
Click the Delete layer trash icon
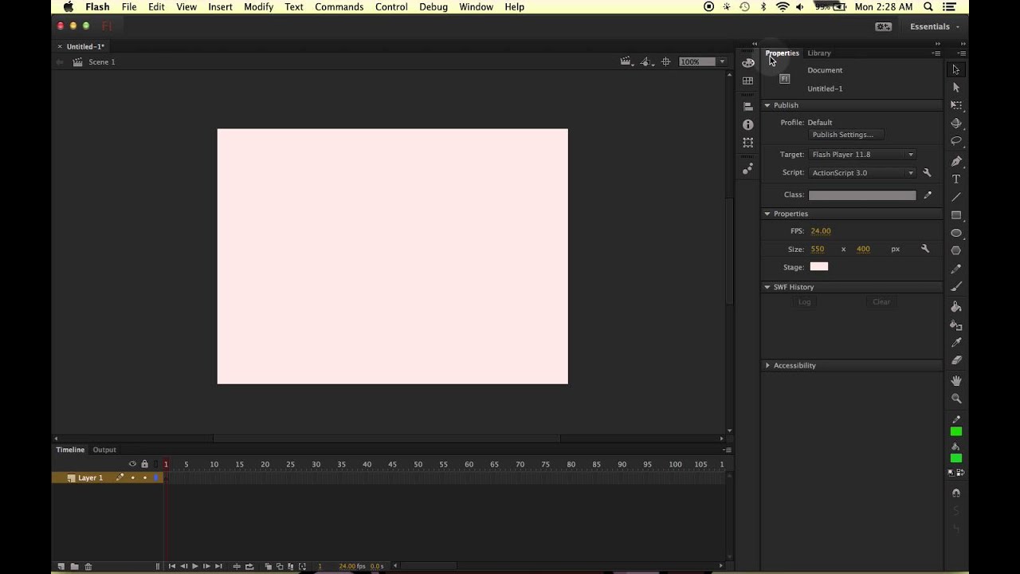pyautogui.click(x=88, y=566)
